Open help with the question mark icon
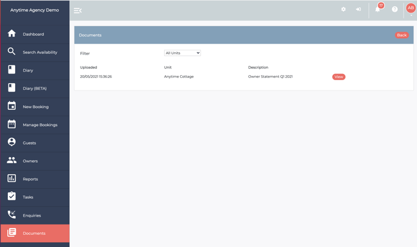 coord(395,9)
